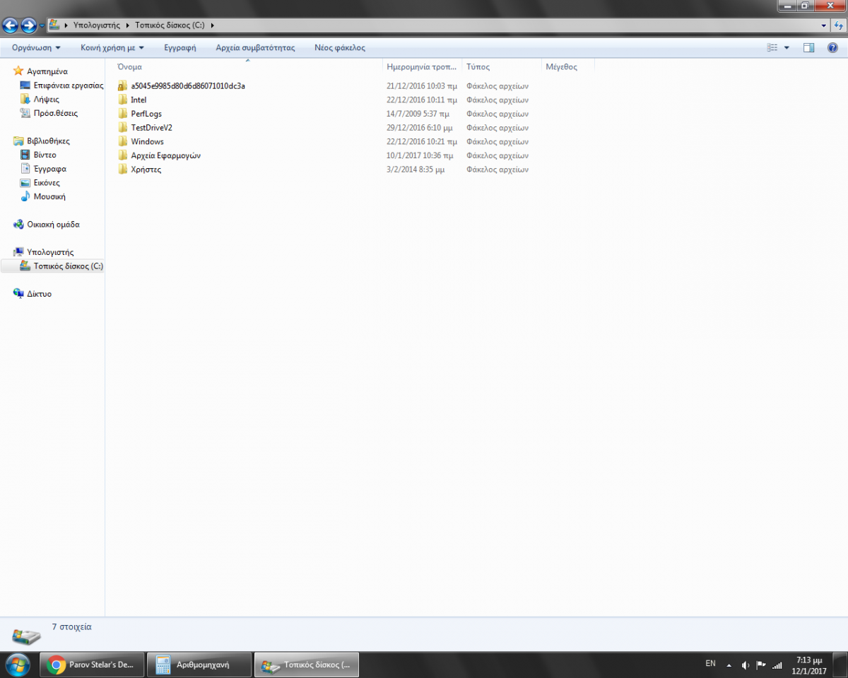
Task: Click the volume speaker tray icon
Action: (x=746, y=665)
